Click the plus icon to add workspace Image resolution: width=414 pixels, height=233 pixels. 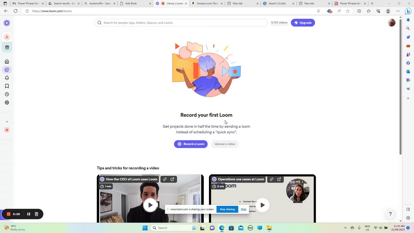[7, 122]
